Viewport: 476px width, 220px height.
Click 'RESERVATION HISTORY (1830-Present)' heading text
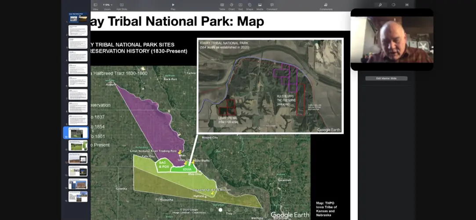click(x=139, y=51)
